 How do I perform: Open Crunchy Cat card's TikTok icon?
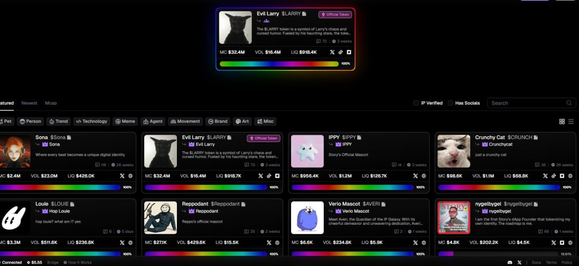click(553, 176)
